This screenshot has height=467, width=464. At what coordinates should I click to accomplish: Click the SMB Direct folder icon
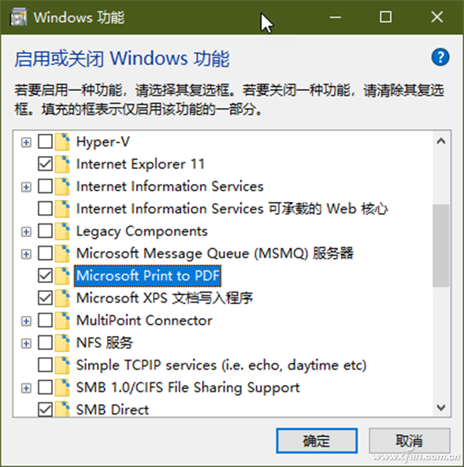(x=62, y=410)
